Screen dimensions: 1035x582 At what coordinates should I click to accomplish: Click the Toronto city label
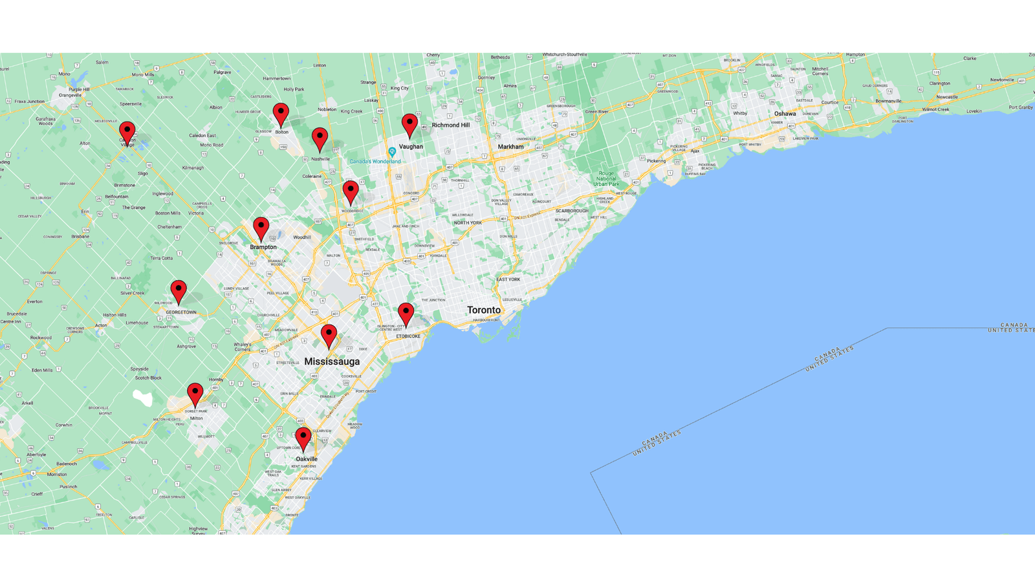(484, 310)
